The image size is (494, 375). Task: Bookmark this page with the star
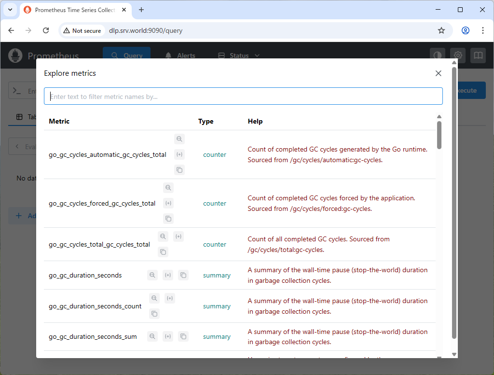click(441, 30)
